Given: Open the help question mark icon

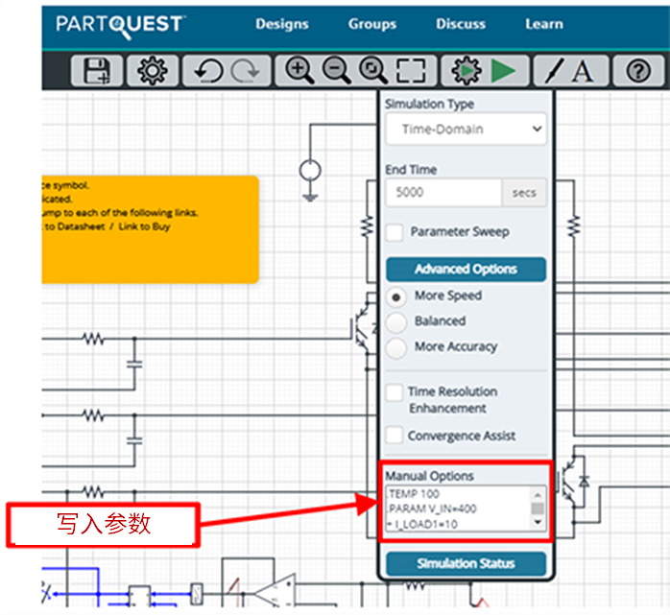Looking at the screenshot, I should 638,71.
